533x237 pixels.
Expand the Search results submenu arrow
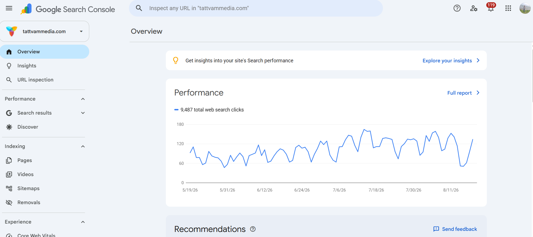(x=83, y=113)
